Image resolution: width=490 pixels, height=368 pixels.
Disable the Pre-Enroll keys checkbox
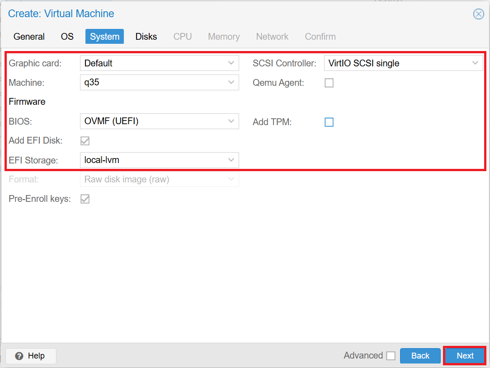point(85,199)
